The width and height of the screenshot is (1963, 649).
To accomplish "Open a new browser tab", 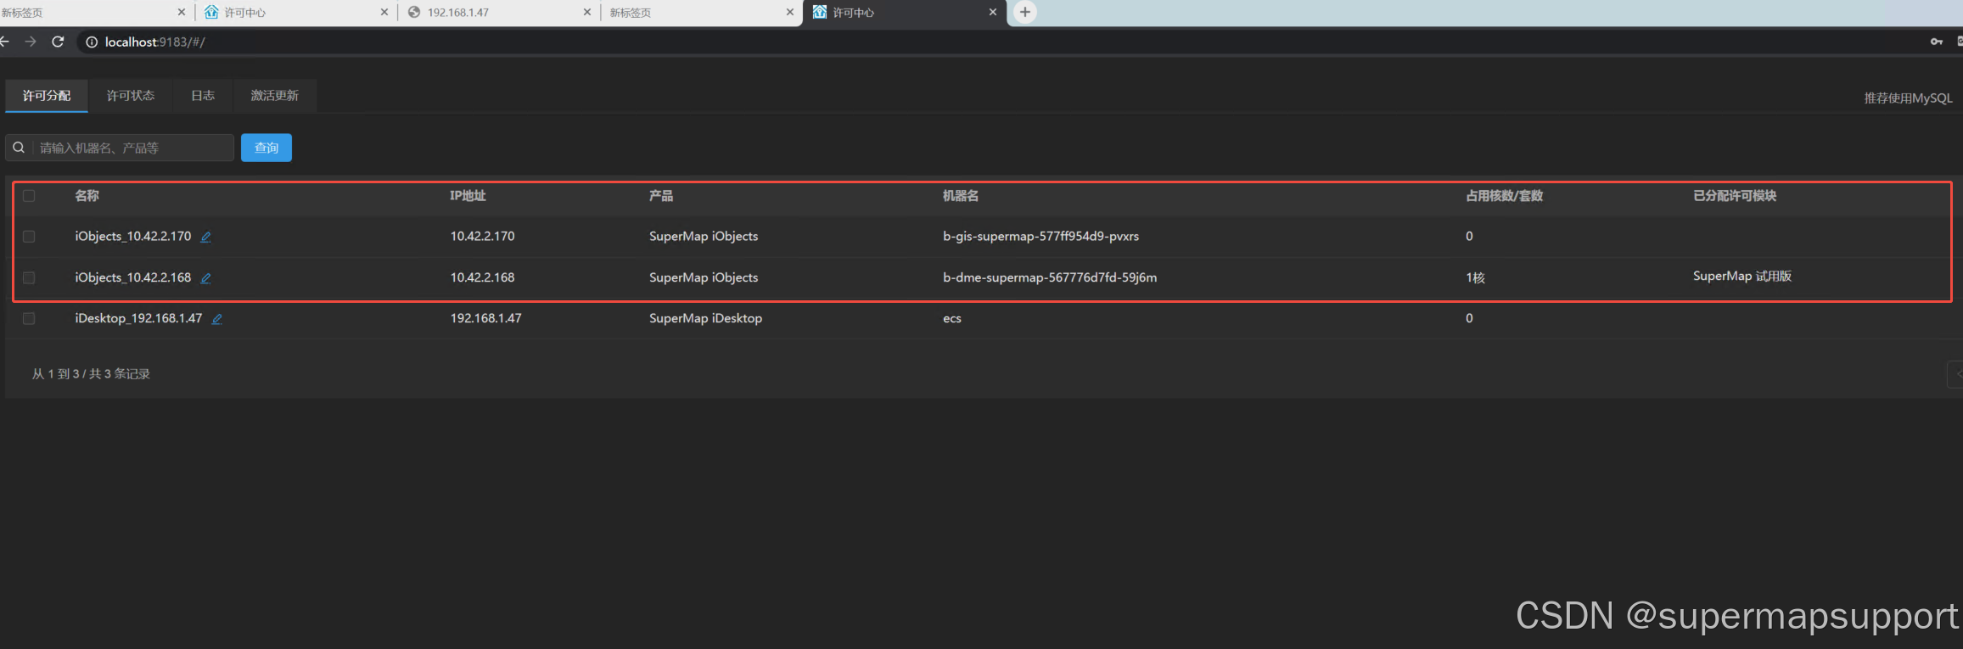I will tap(1025, 12).
